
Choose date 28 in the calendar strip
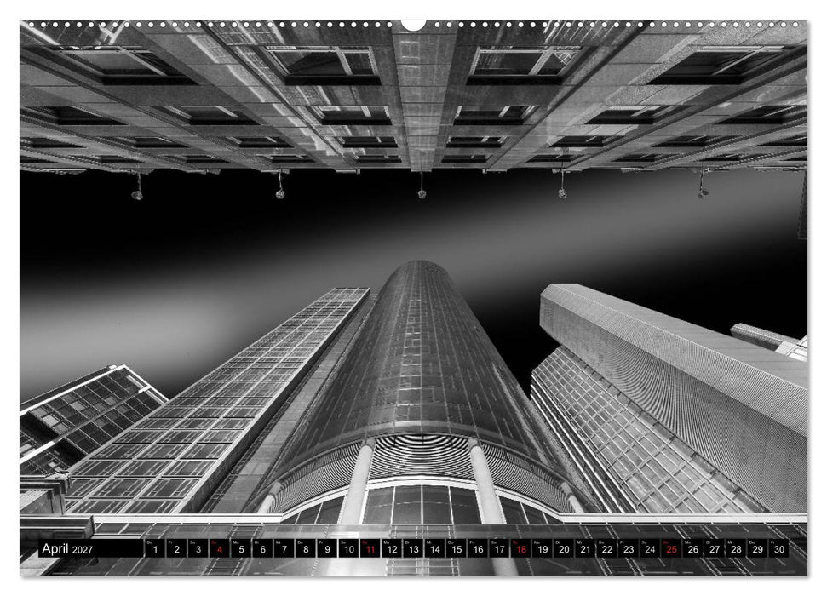tap(736, 548)
